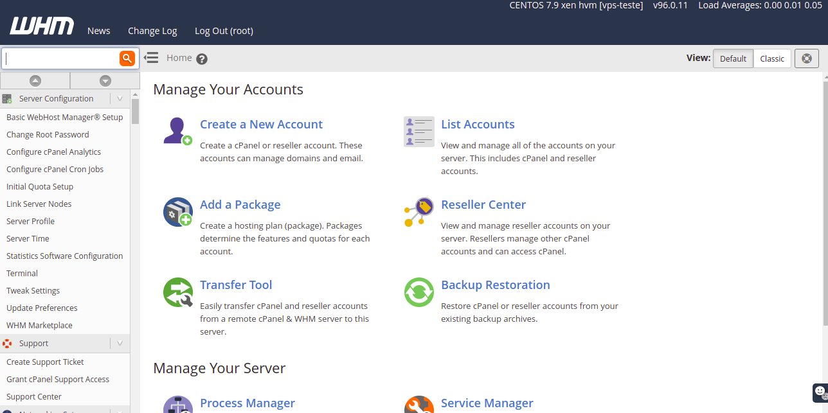
Task: Toggle the sidebar collapse menu icon
Action: 151,58
